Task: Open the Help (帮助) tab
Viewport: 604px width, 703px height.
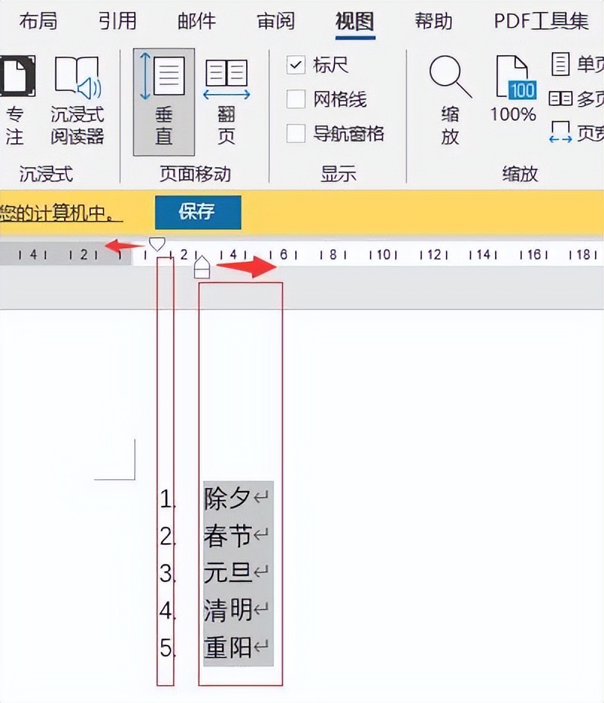Action: [433, 21]
